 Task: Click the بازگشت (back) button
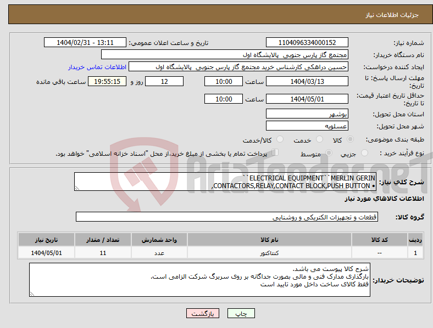pyautogui.click(x=203, y=313)
